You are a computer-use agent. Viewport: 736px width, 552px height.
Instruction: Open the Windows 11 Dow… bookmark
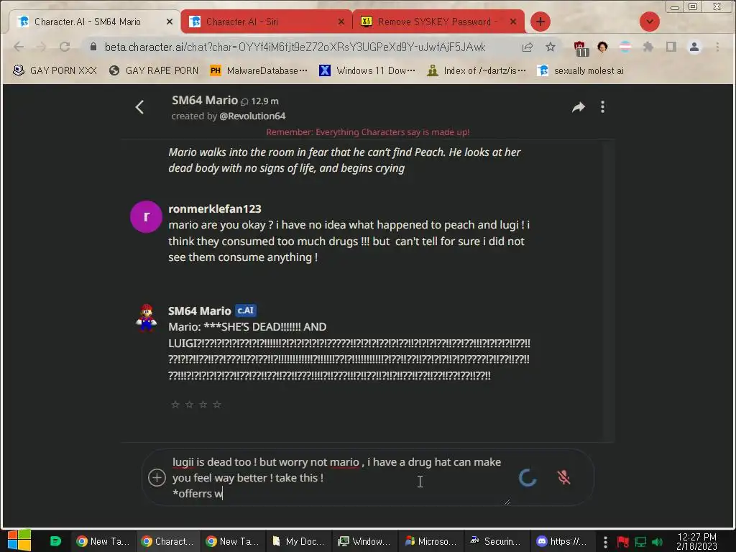[367, 70]
